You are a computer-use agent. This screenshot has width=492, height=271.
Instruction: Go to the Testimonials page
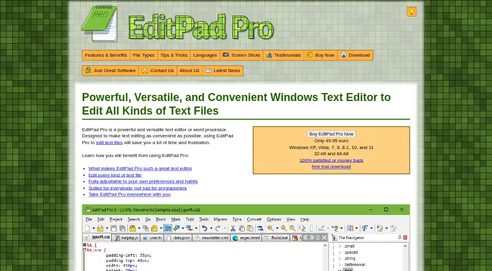(284, 55)
